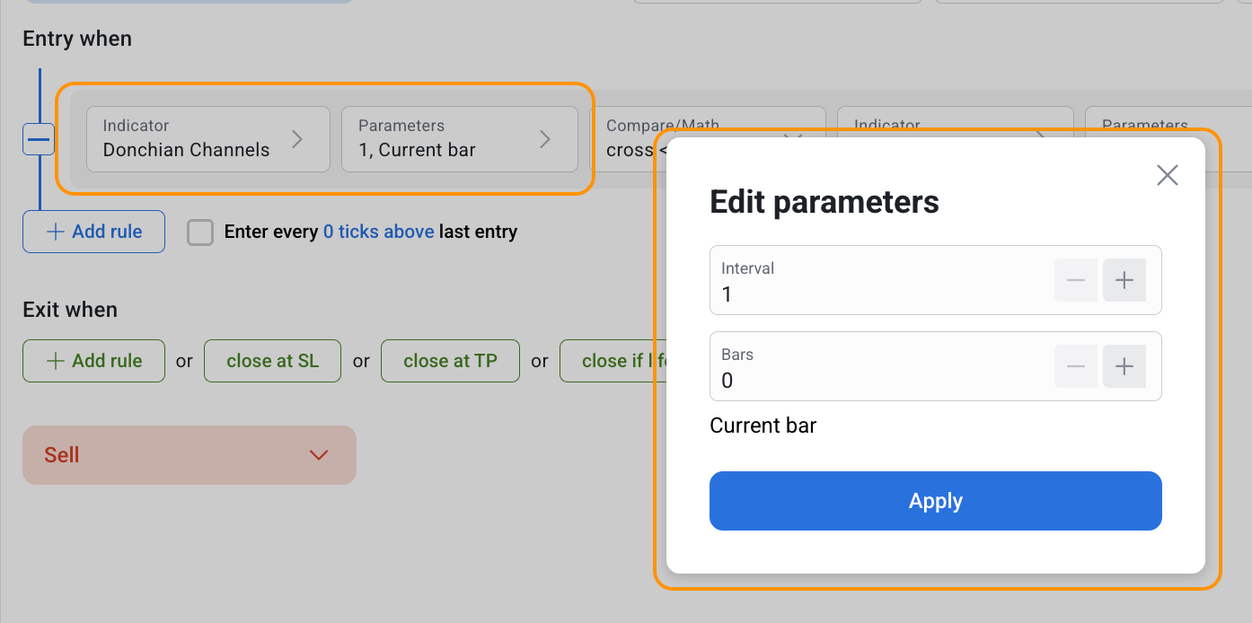
Task: Enable the Enter every ticks checkbox
Action: click(x=200, y=233)
